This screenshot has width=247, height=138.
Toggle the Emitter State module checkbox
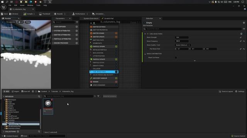click(116, 40)
